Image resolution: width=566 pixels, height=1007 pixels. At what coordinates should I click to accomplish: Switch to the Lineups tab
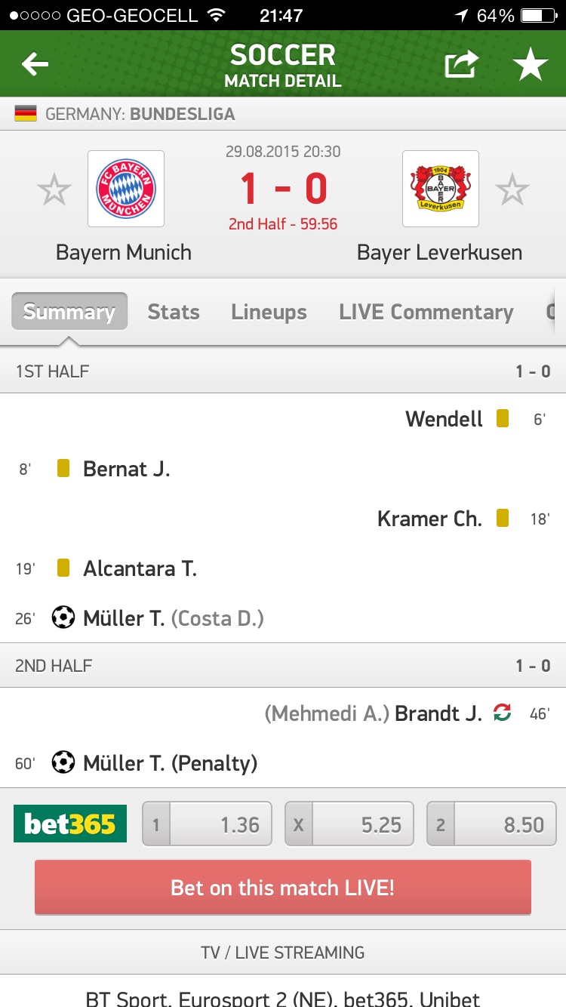click(269, 312)
